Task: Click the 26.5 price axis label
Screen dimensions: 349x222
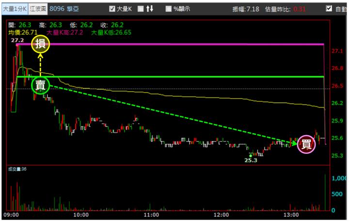Action: pyautogui.click(x=337, y=86)
